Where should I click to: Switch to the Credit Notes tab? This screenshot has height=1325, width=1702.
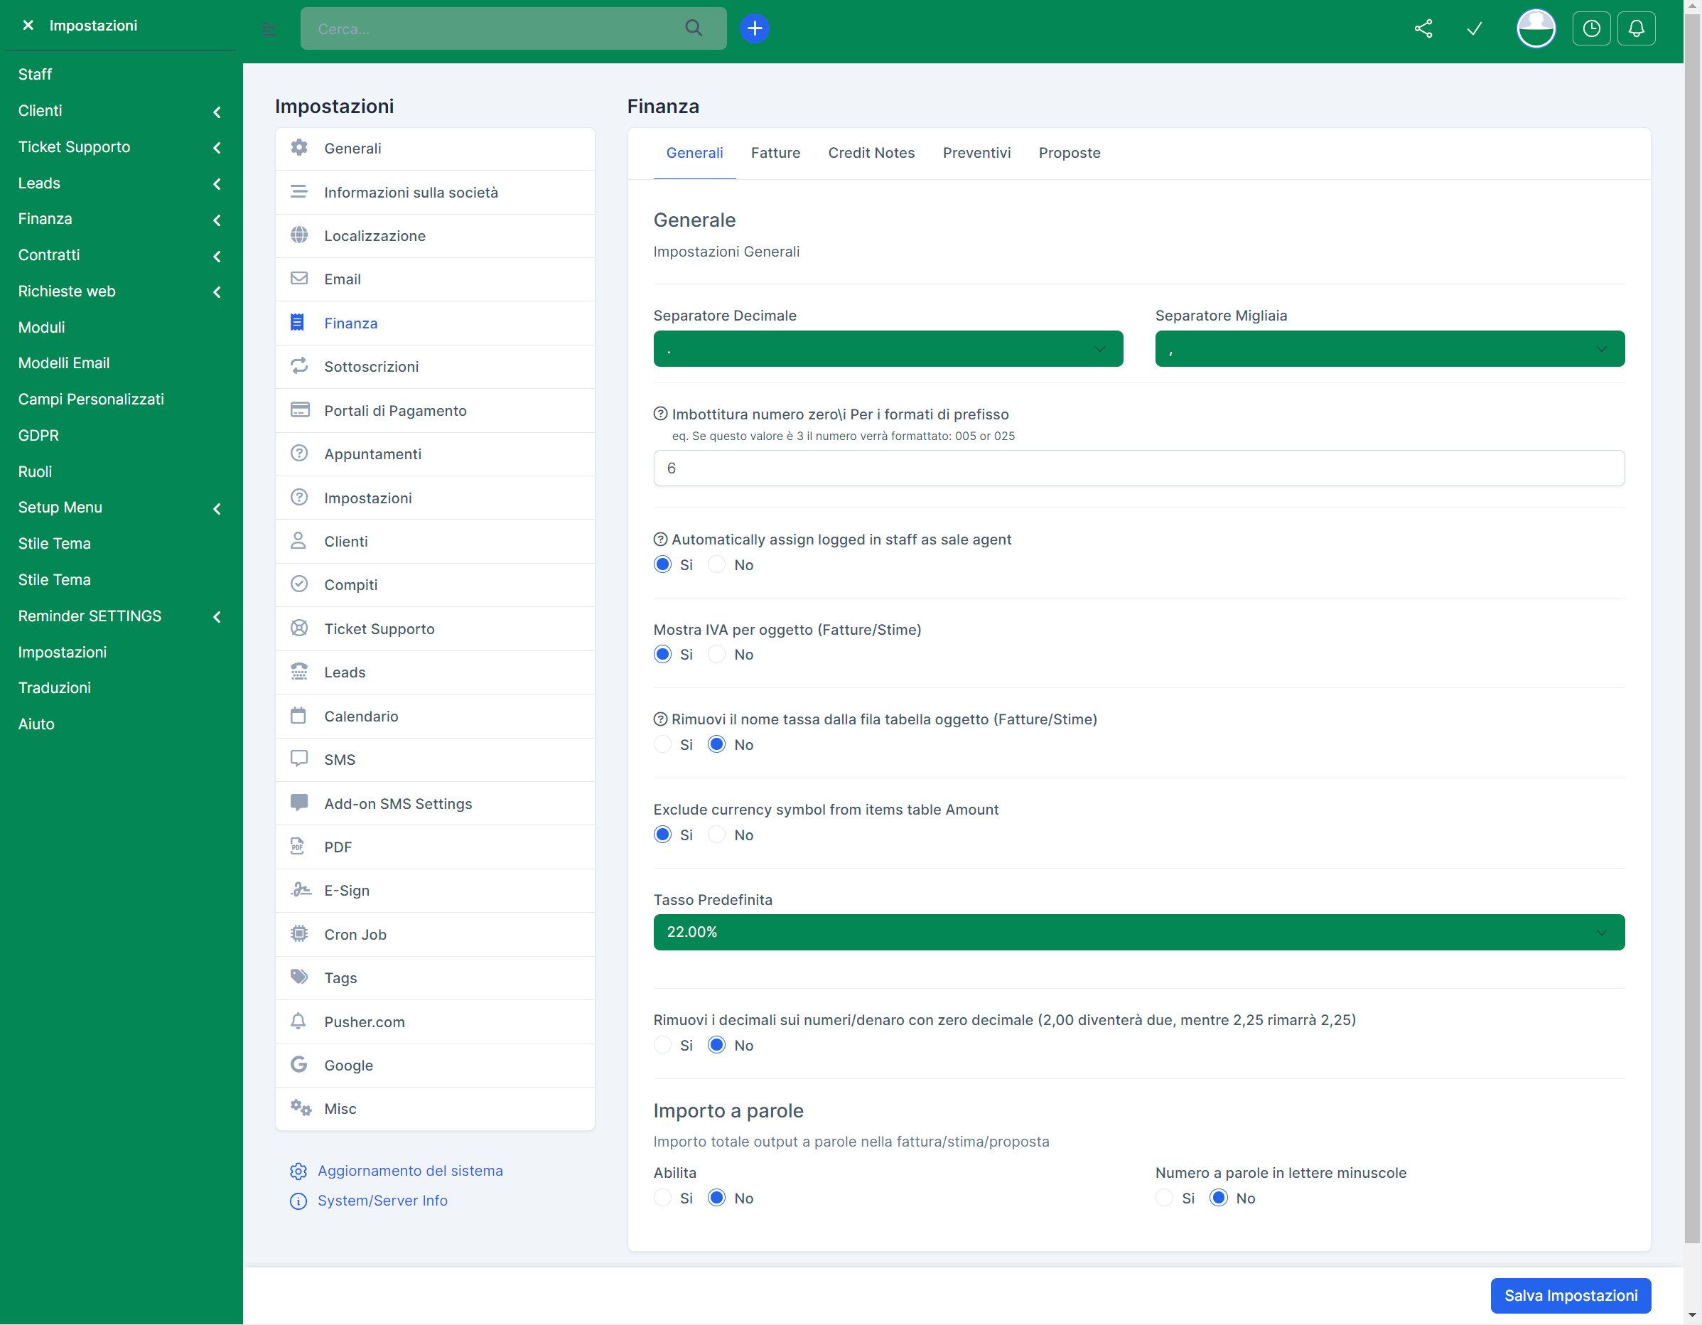point(871,153)
